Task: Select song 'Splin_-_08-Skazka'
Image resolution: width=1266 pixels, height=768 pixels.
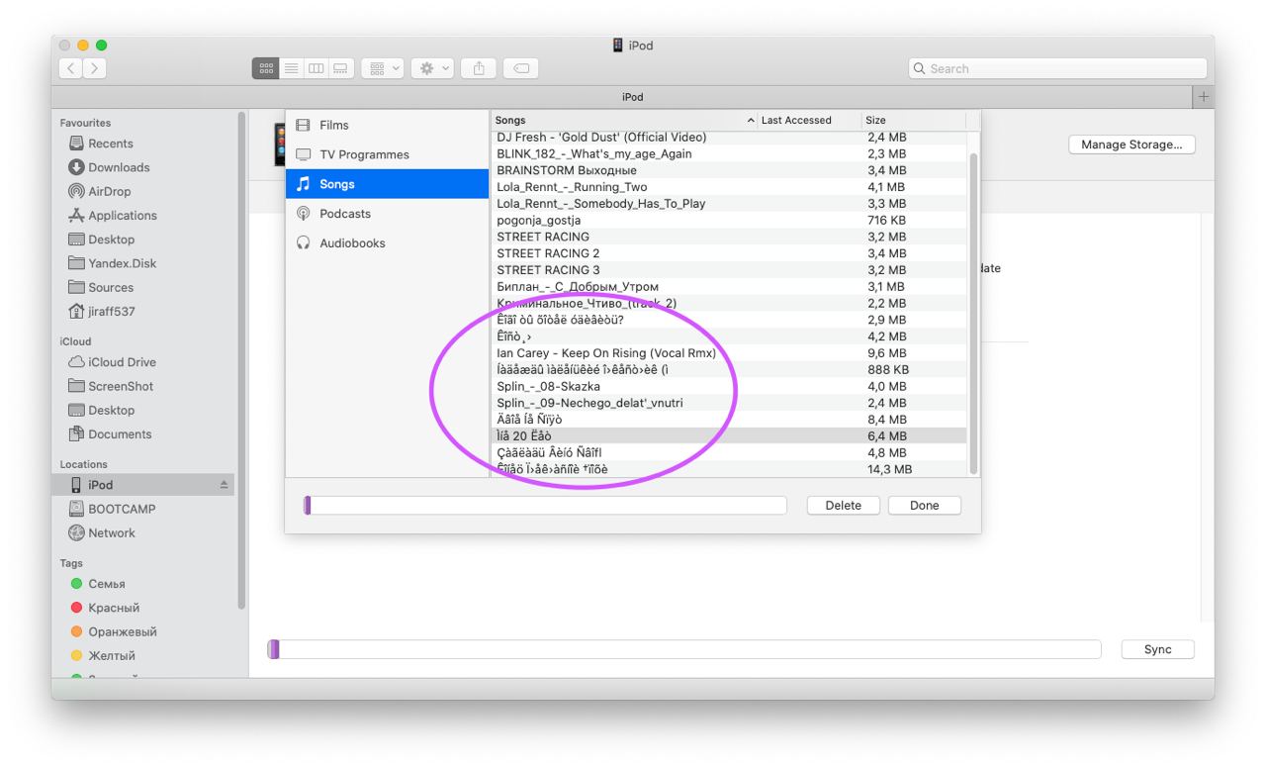Action: (x=729, y=386)
